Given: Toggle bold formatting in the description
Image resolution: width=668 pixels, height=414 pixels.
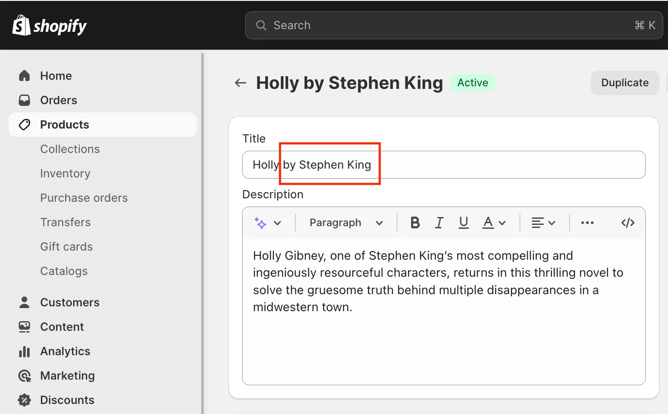Looking at the screenshot, I should tap(415, 223).
